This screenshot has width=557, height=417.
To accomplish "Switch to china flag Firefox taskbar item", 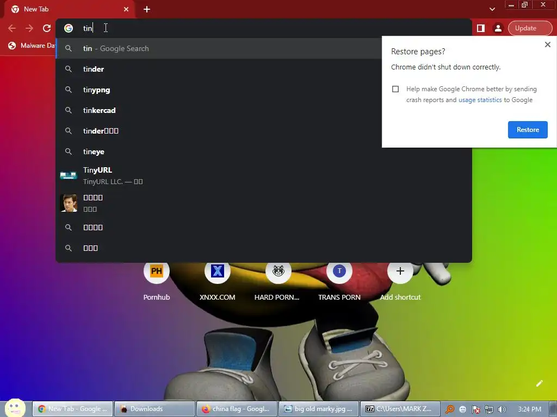I will pyautogui.click(x=237, y=409).
